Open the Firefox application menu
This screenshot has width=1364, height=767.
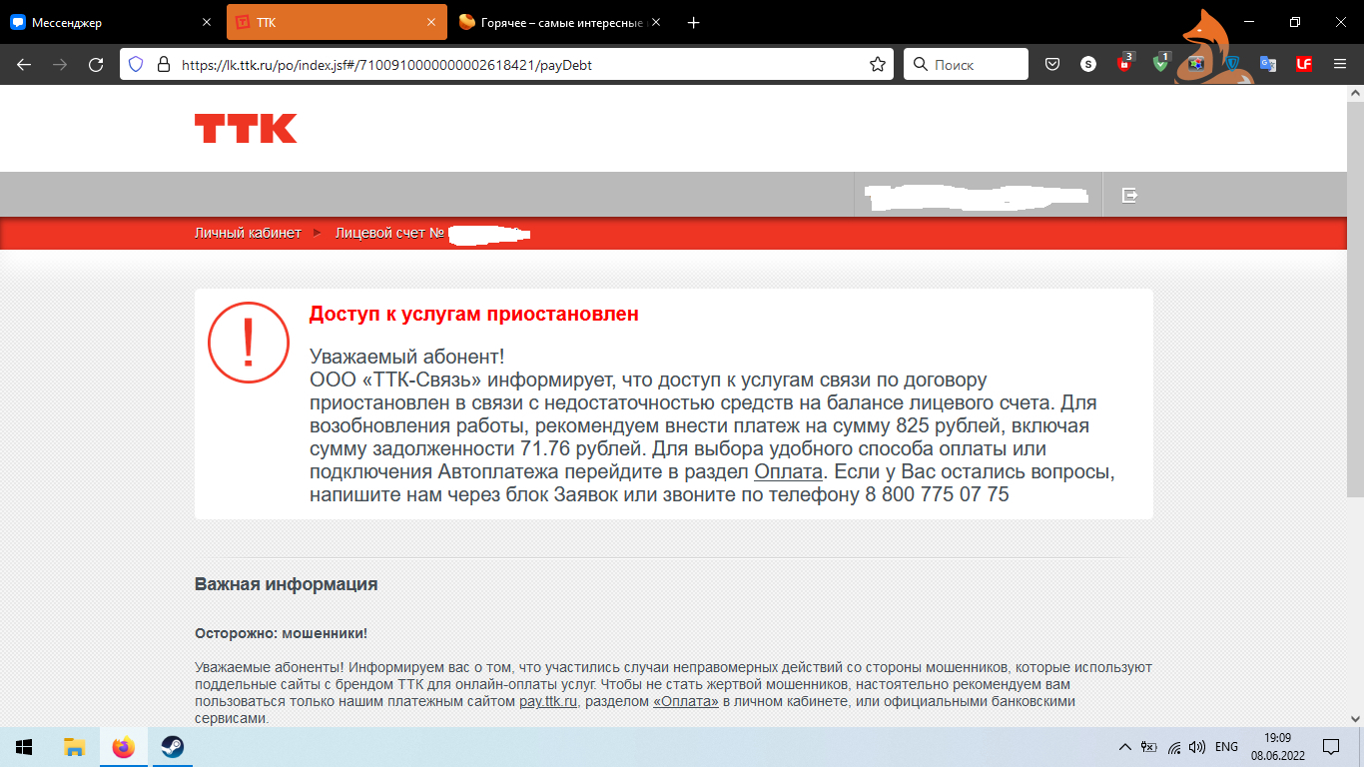click(1340, 64)
